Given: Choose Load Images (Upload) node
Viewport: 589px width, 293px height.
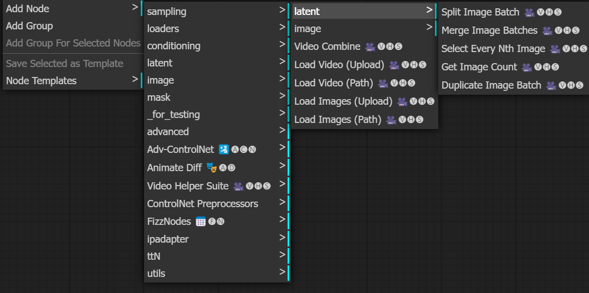Looking at the screenshot, I should coord(343,101).
